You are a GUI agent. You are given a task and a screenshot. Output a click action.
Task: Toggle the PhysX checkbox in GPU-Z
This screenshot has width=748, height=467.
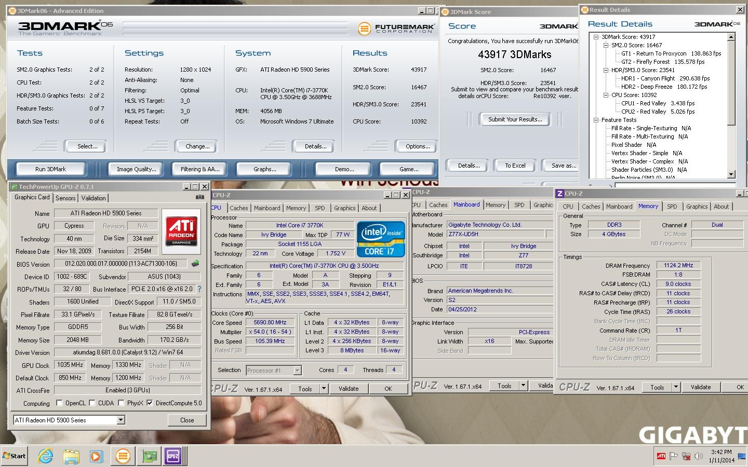coord(121,403)
